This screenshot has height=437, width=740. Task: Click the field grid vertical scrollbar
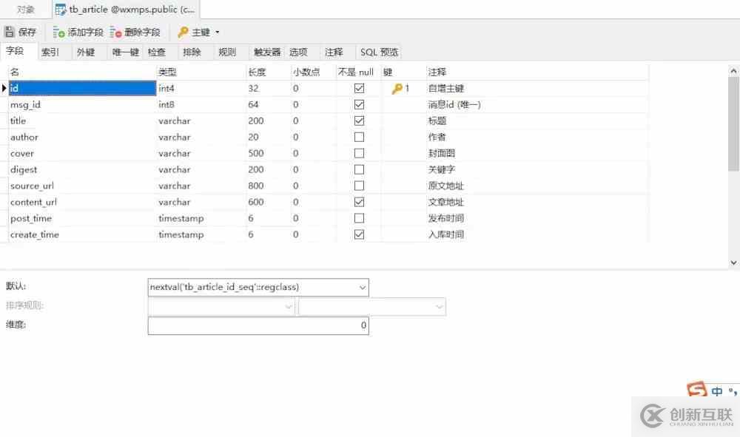pyautogui.click(x=733, y=148)
